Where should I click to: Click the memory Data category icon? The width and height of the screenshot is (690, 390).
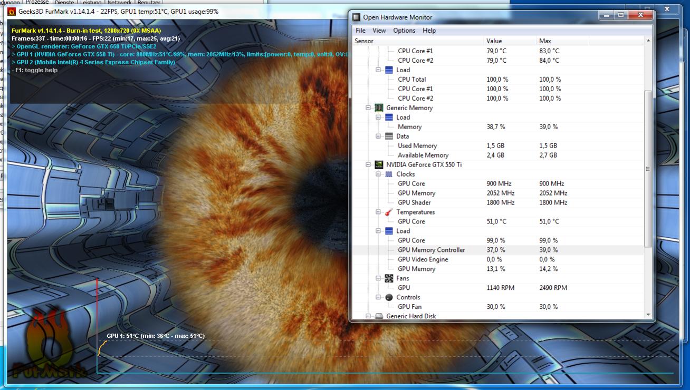[389, 136]
